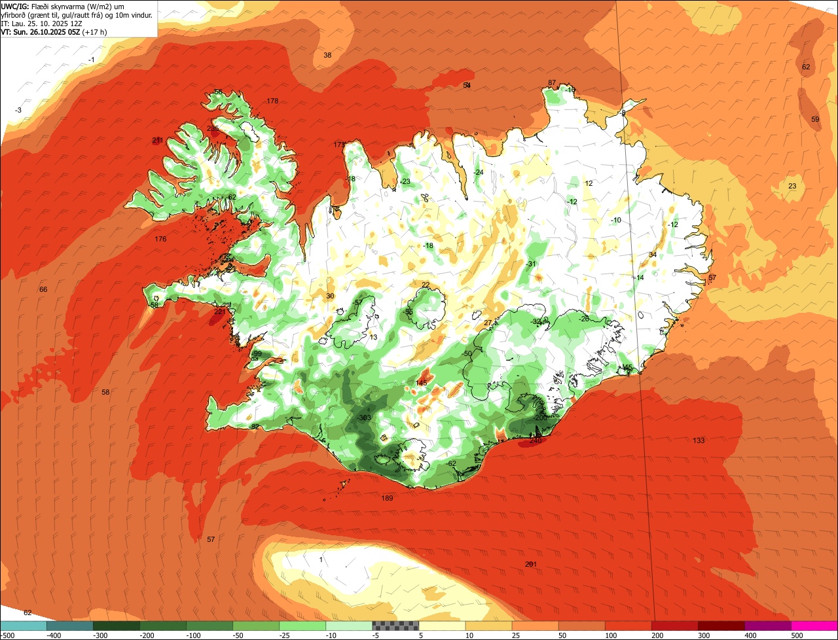Select the purple 400 legend swatch
This screenshot has width=838, height=640.
click(x=767, y=626)
